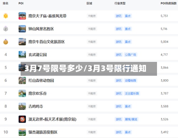Click 南京 region tag for 红山森林动物园

pyautogui.click(x=92, y=80)
